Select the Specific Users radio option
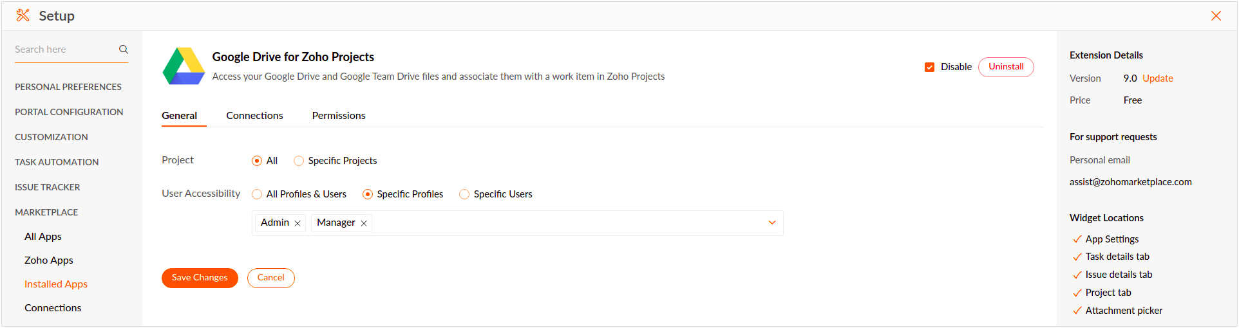This screenshot has height=328, width=1239. [x=464, y=194]
